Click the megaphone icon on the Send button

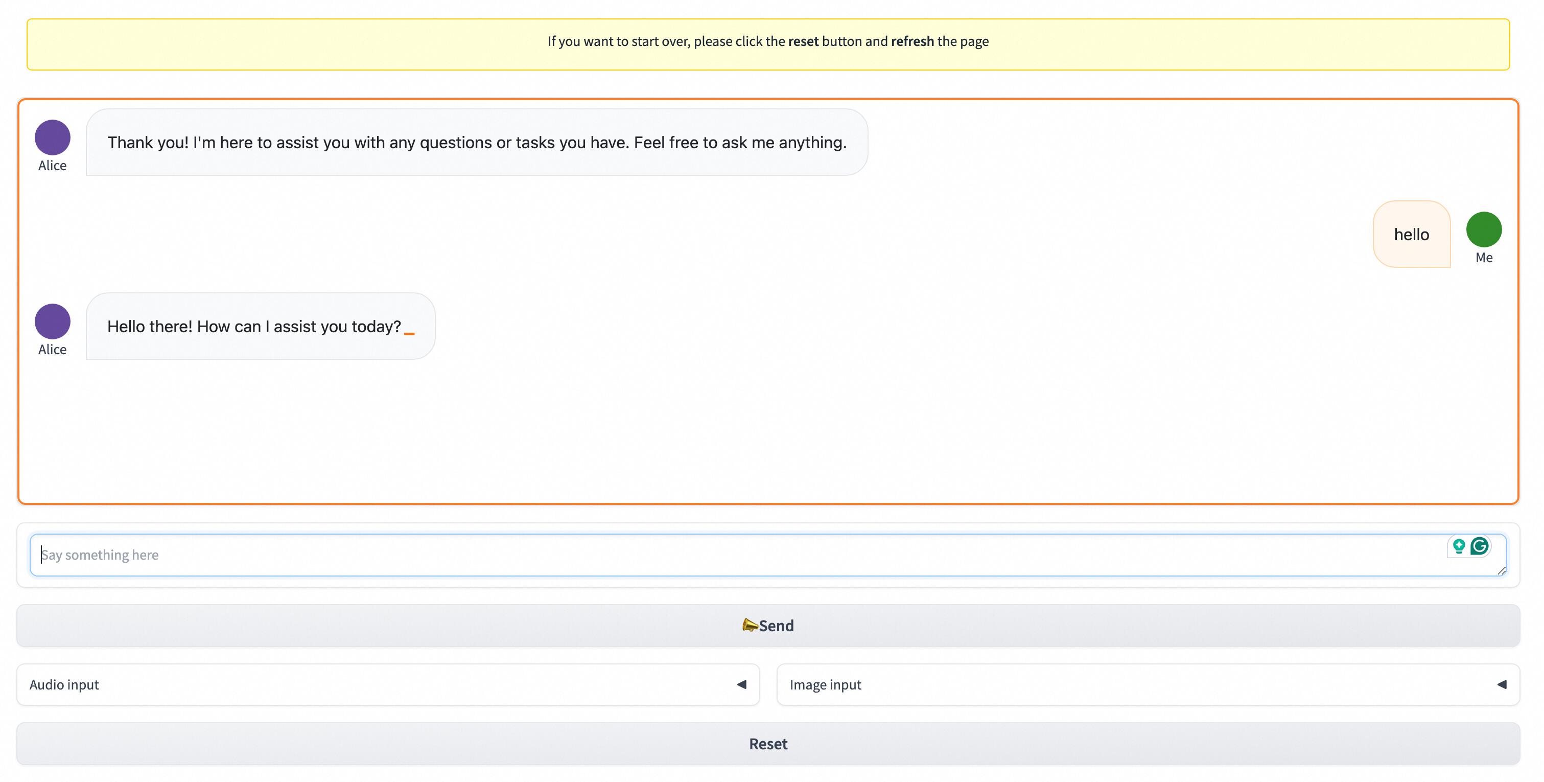(749, 625)
